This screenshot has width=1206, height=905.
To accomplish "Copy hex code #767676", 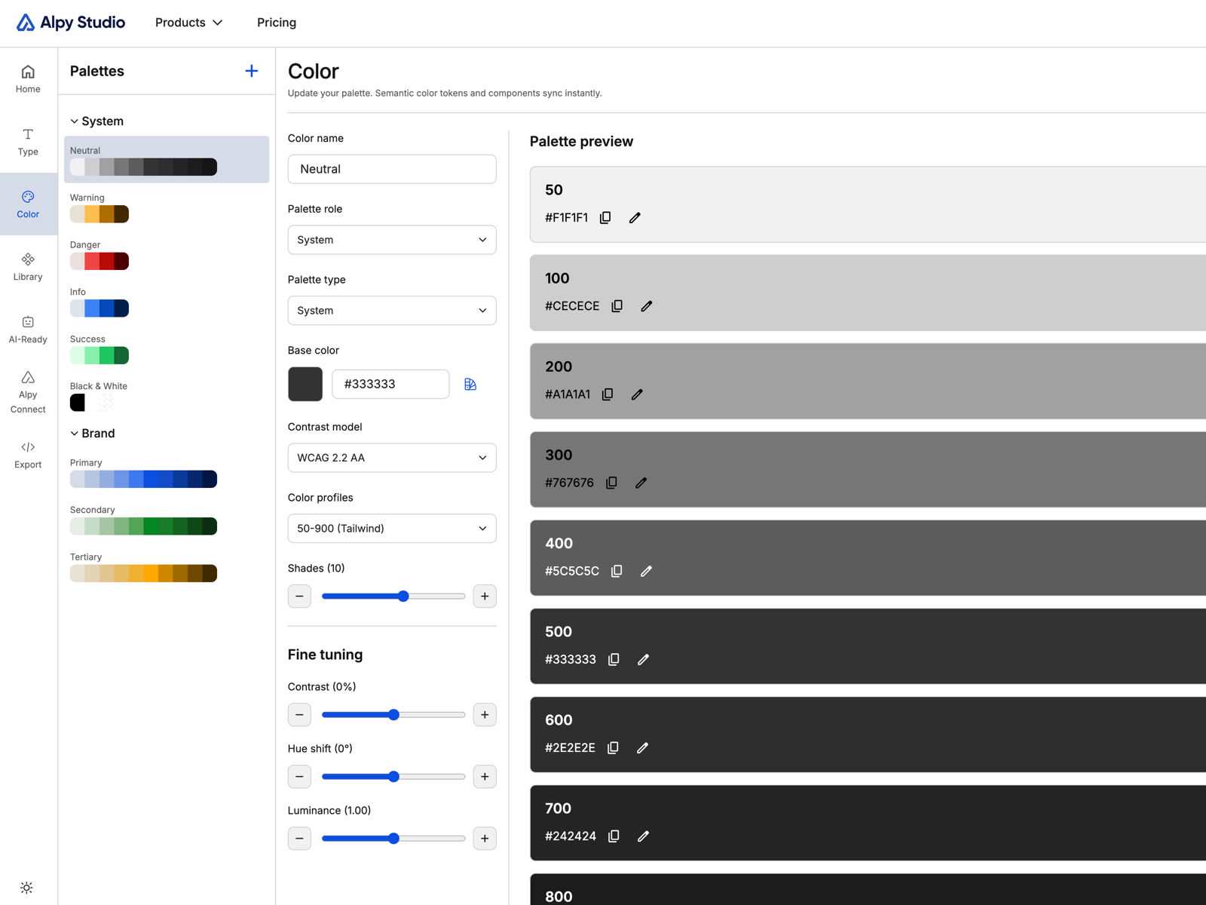I will click(611, 482).
